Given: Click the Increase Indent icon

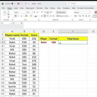Looking at the screenshot, I should pos(54,16).
